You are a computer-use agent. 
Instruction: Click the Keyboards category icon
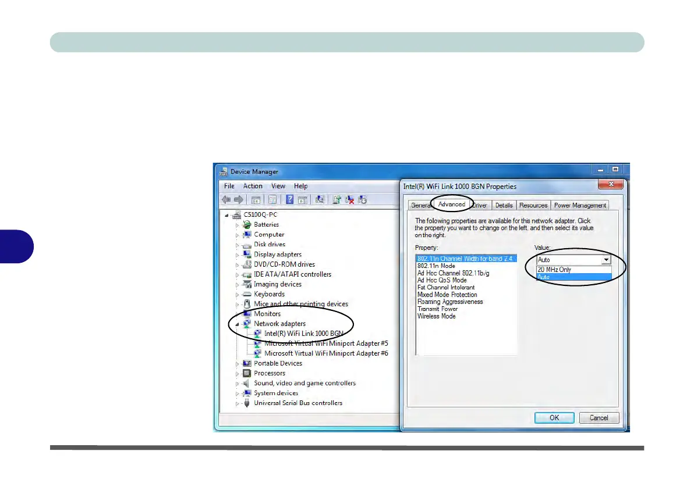[x=247, y=294]
